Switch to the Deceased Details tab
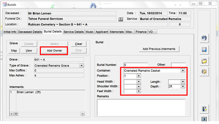219x124 pixels. click(x=30, y=32)
